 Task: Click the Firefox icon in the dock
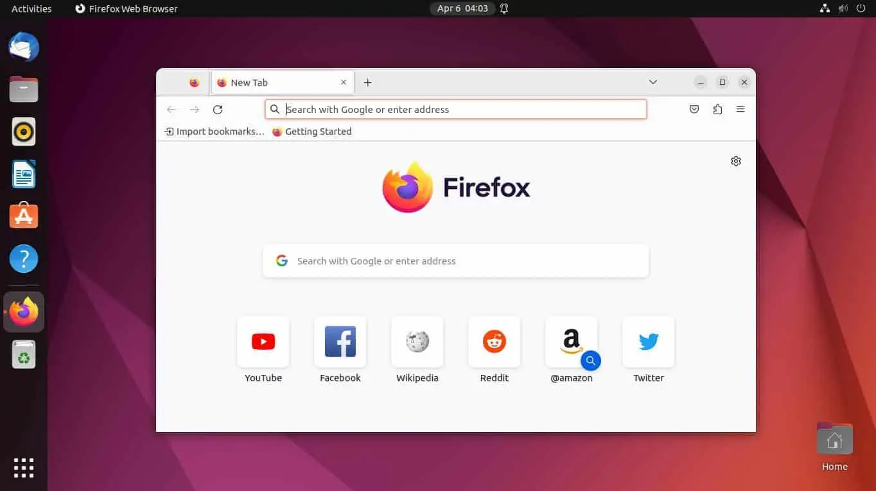click(24, 312)
